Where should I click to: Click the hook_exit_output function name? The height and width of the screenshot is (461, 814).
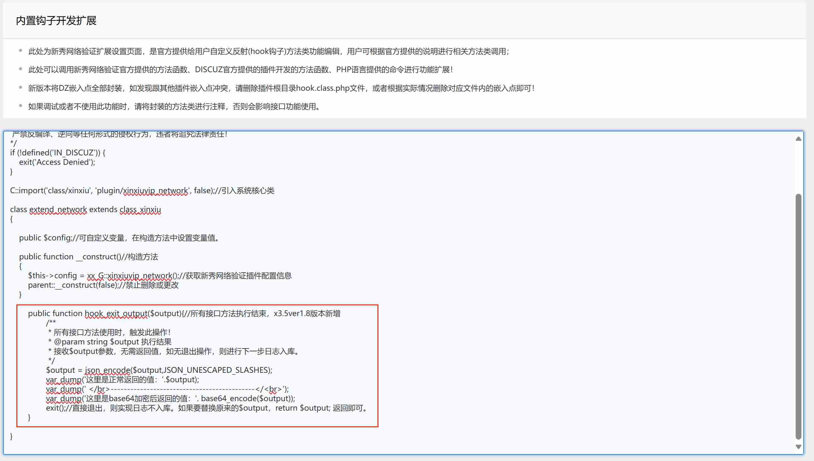point(116,314)
